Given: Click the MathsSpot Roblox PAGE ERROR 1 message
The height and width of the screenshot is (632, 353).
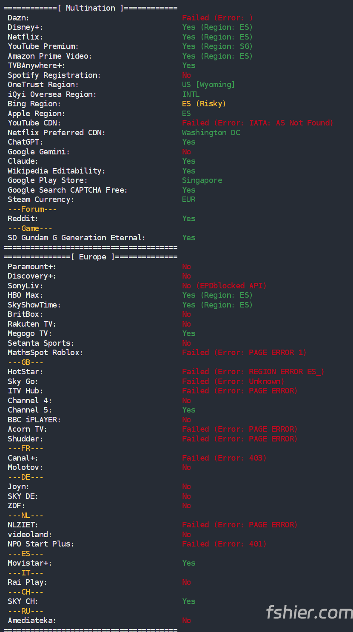Looking at the screenshot, I should click(x=244, y=353).
